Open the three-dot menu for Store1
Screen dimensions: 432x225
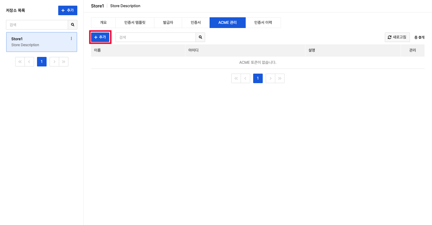click(71, 38)
